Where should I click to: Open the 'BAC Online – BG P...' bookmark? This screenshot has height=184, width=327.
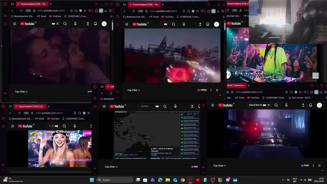(x=300, y=98)
